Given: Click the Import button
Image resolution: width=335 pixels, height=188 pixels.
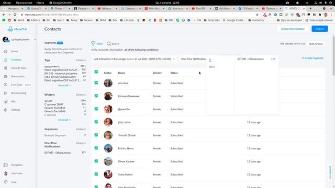Looking at the screenshot, I should [x=320, y=29].
